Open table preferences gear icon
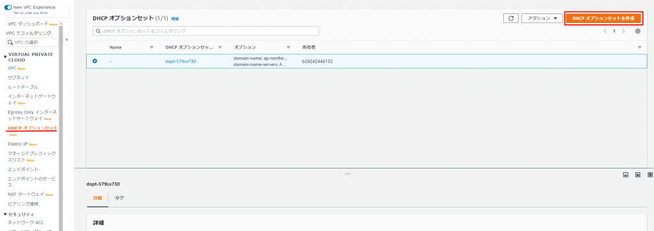654x231 pixels. (x=637, y=31)
